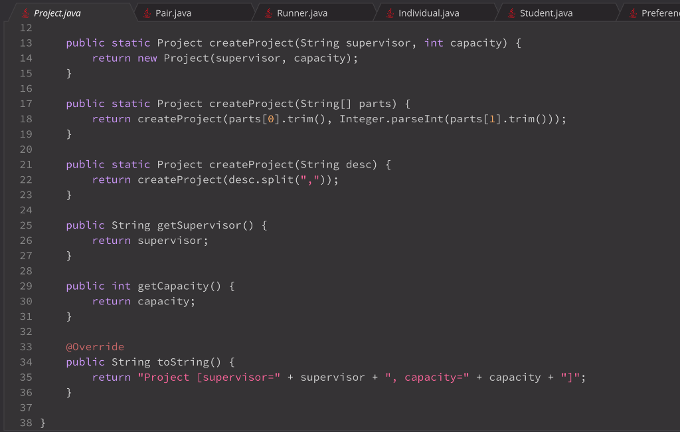The height and width of the screenshot is (432, 680).
Task: Click line number 32 in the gutter
Action: pyautogui.click(x=26, y=331)
